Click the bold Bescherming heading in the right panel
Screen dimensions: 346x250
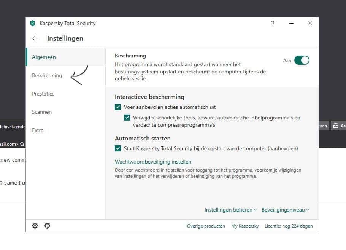pyautogui.click(x=130, y=56)
